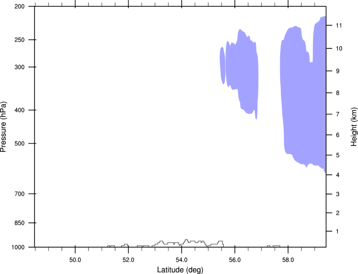Click the 50.0 latitude tick label
The height and width of the screenshot is (274, 358).
75,260
